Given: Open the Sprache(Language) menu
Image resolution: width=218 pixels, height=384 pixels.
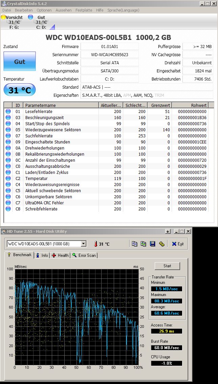Looking at the screenshot, I should (x=123, y=10).
